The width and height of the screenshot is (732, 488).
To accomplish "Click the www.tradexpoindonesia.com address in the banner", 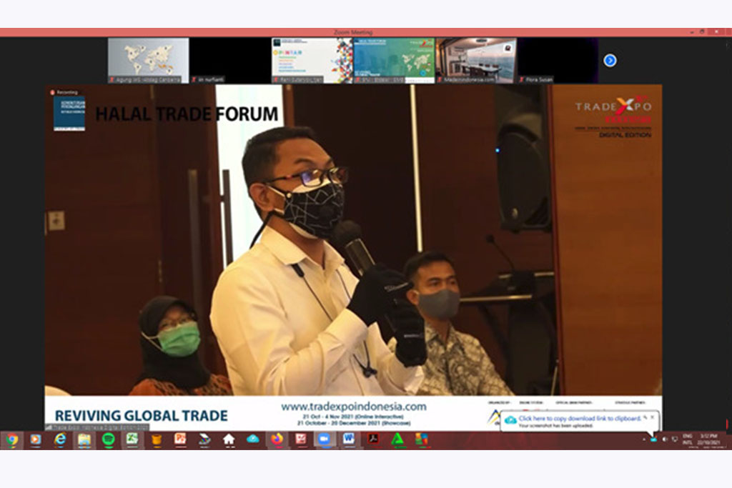I will [353, 407].
